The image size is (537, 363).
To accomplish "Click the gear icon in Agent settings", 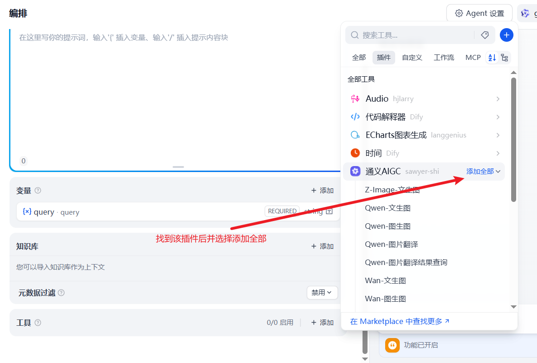I will pyautogui.click(x=459, y=13).
